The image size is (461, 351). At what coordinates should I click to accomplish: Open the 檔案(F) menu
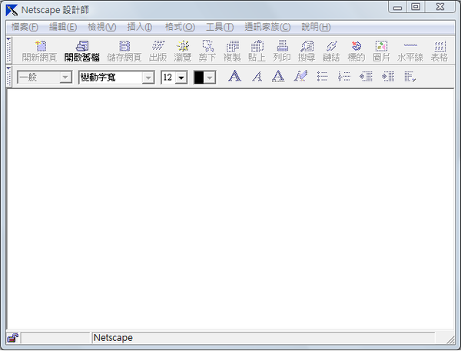pos(25,27)
